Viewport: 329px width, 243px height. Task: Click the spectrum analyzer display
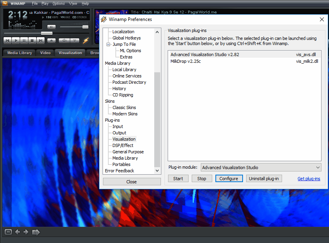pos(22,25)
